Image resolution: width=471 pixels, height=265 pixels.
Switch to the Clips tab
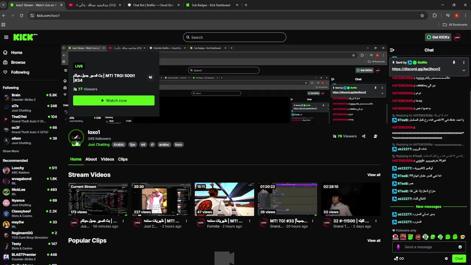coord(123,159)
